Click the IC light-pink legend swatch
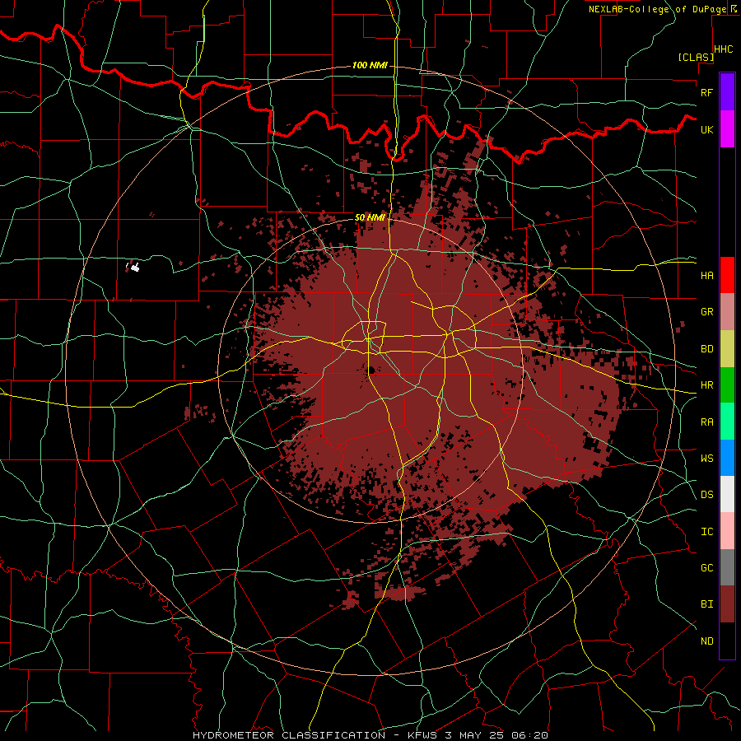The image size is (741, 741). tap(727, 531)
